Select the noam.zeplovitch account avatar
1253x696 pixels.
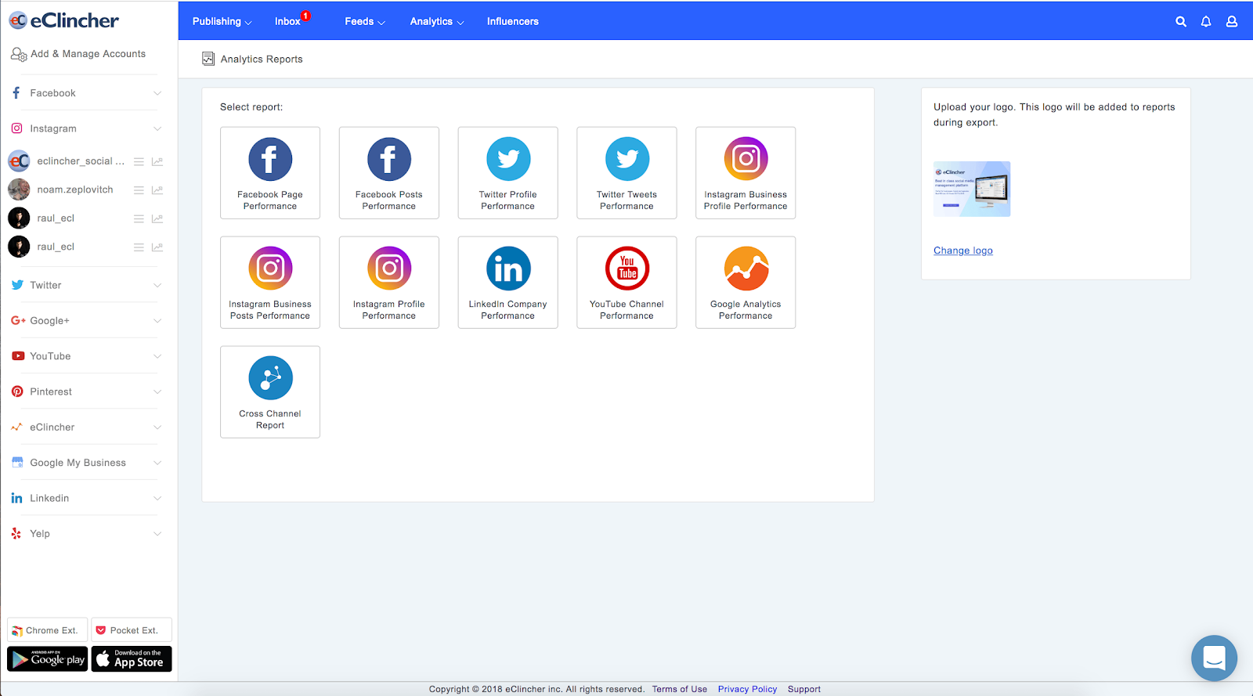click(x=19, y=190)
